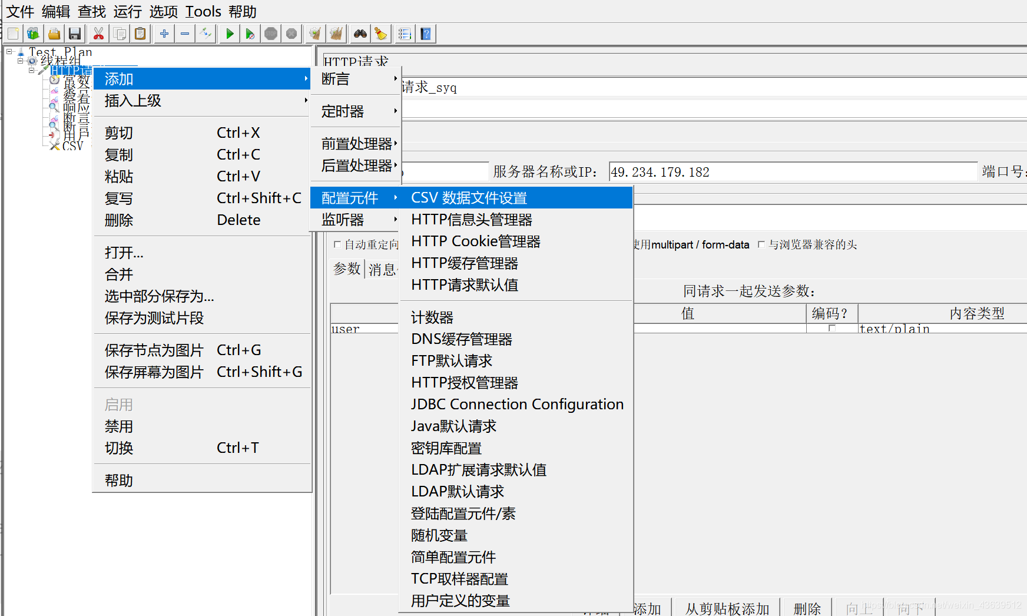Viewport: 1027px width, 616px height.
Task: Click the New test plan toolbar icon
Action: click(x=14, y=34)
